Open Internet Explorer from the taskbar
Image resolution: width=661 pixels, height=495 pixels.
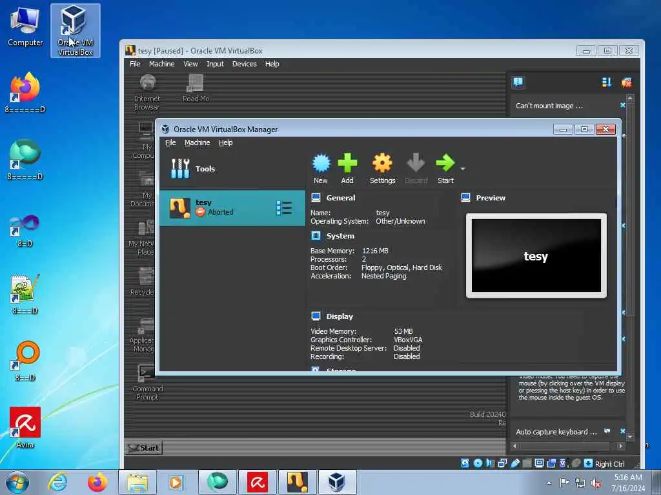(57, 482)
